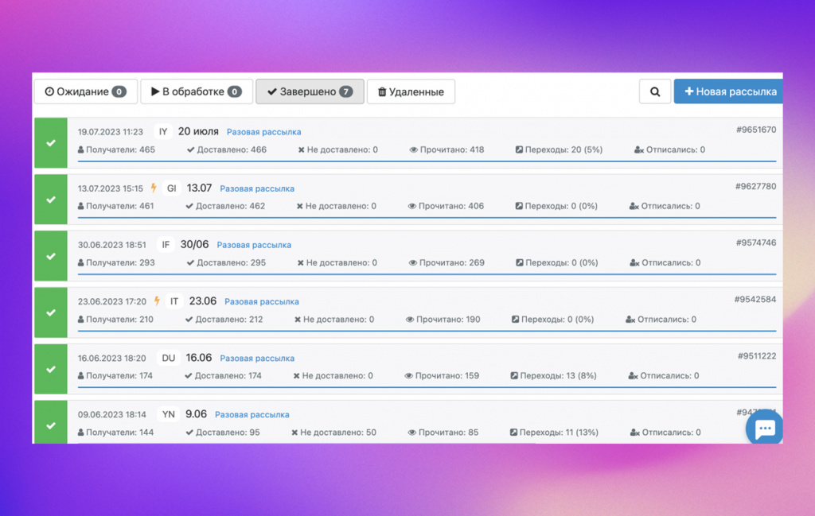Click the date 09.06.2023 18:14
The image size is (815, 516).
[x=111, y=415]
